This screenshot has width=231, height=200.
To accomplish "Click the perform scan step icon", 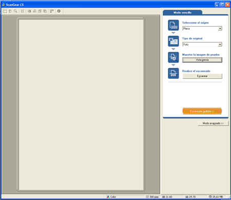I will click(174, 73).
